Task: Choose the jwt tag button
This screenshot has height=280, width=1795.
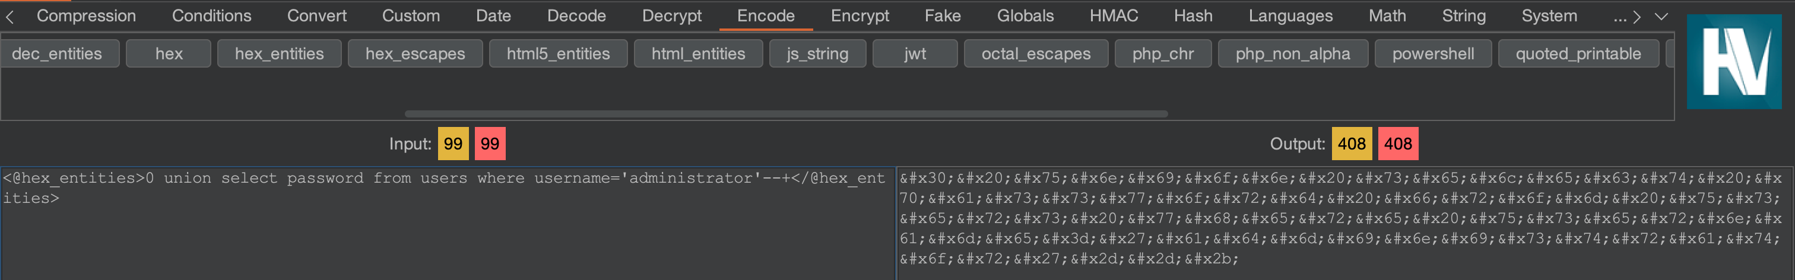Action: (x=914, y=53)
